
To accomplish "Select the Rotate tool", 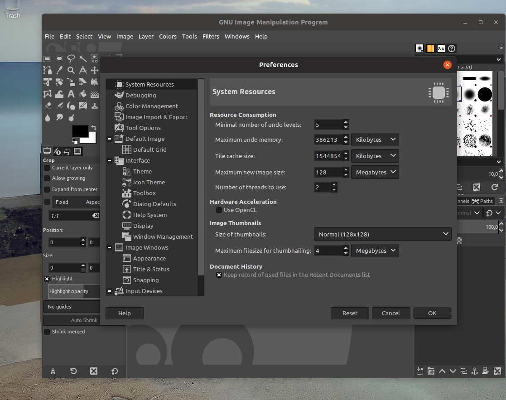I will [59, 82].
